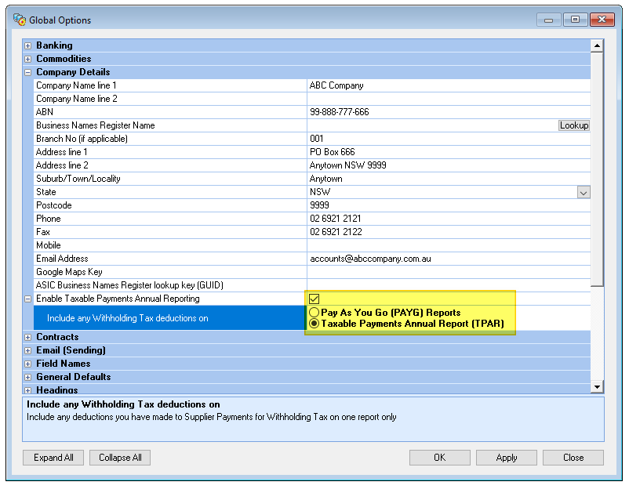
Task: Click the scrollbar down arrow
Action: click(x=597, y=386)
